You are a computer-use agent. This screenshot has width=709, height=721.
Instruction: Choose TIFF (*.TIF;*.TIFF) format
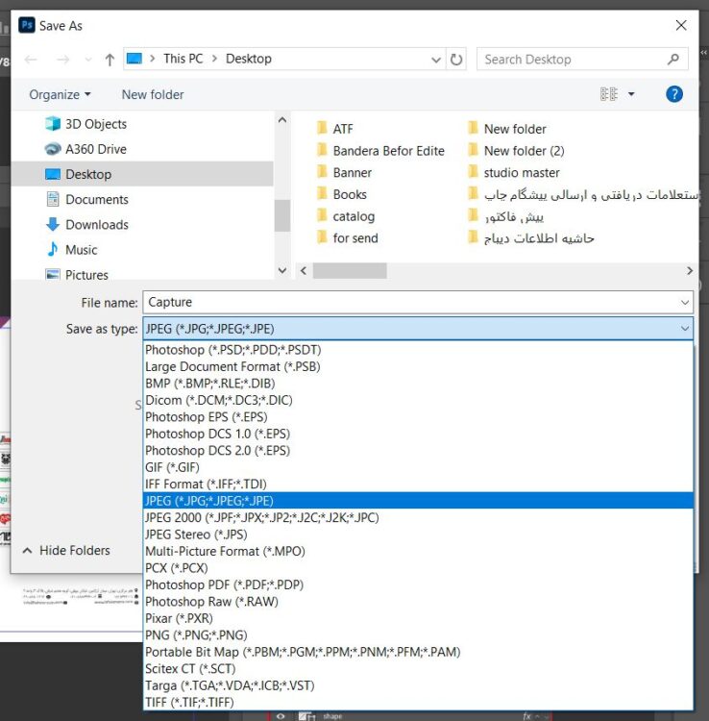418,702
